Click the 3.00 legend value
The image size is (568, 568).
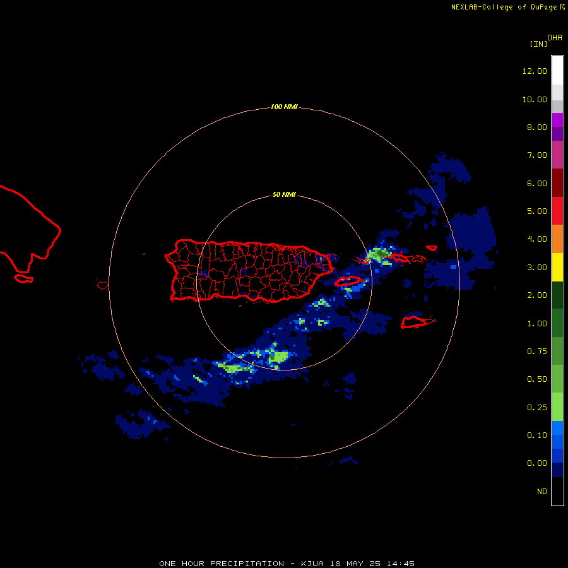point(537,268)
